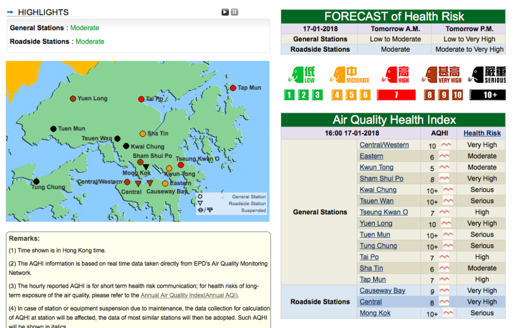The height and width of the screenshot is (328, 514).
Task: Open the Central roadside station link
Action: click(x=370, y=302)
